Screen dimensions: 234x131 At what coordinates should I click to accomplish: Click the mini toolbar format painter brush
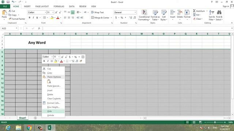pos(81,61)
